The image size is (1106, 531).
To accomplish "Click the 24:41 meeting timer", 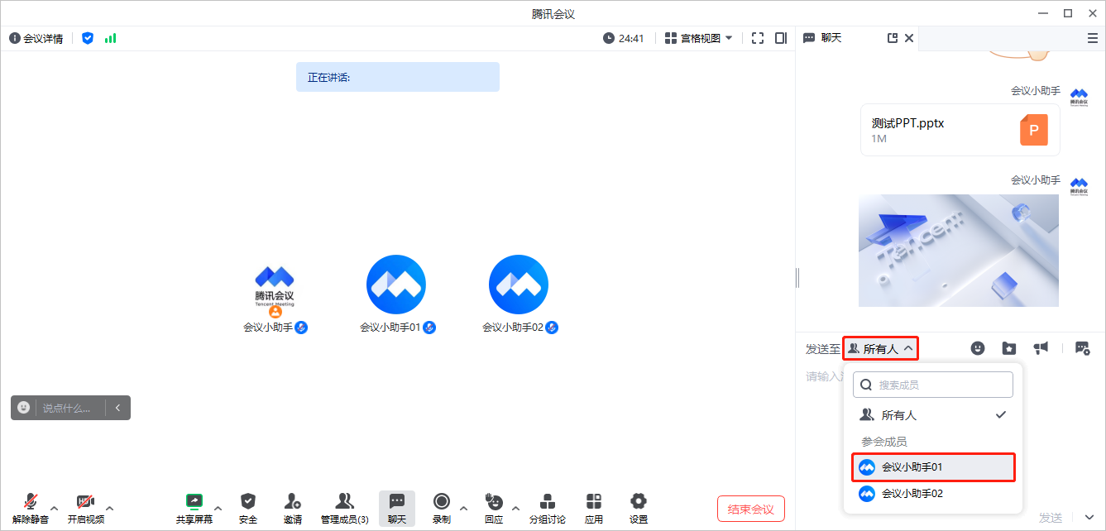I will click(624, 38).
